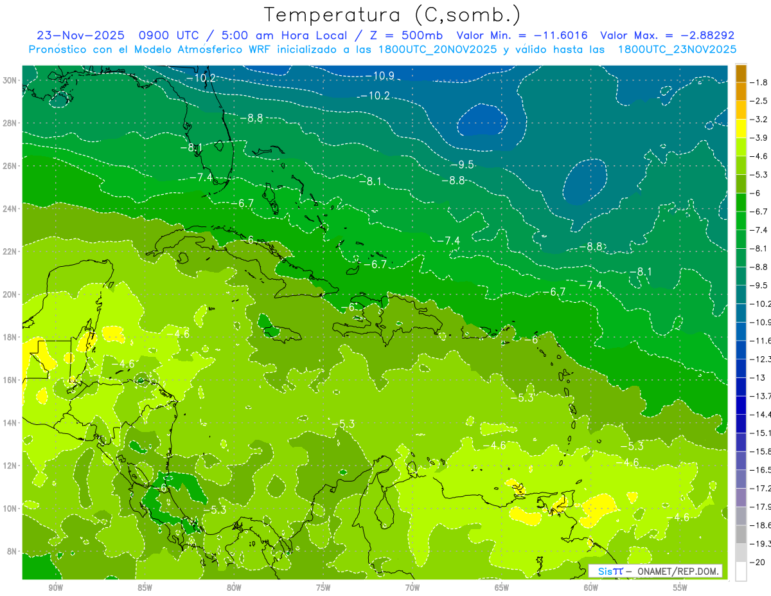The width and height of the screenshot is (771, 596).
Task: Click the '10N' latitude axis label
Action: point(10,509)
